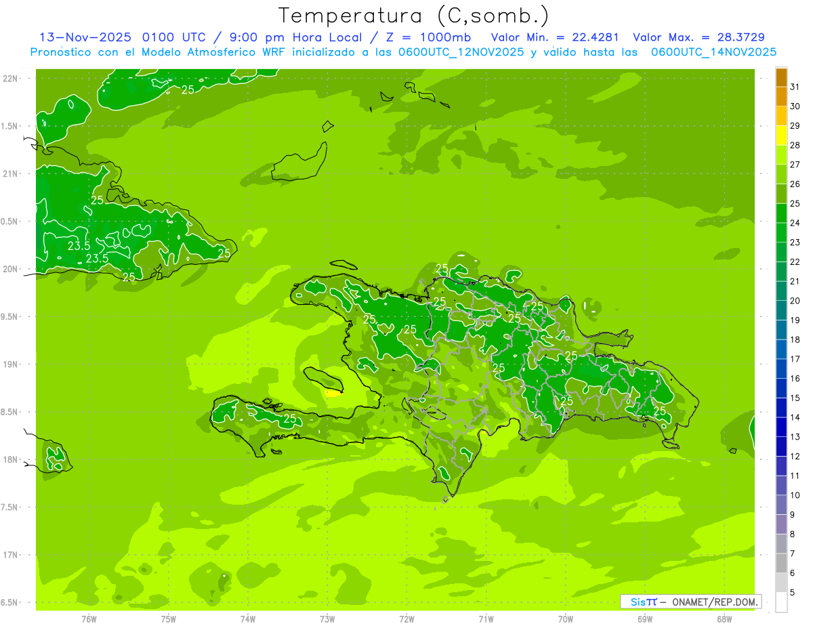
Task: Pick the purple legend swatch between 8 and 9
Action: [781, 524]
